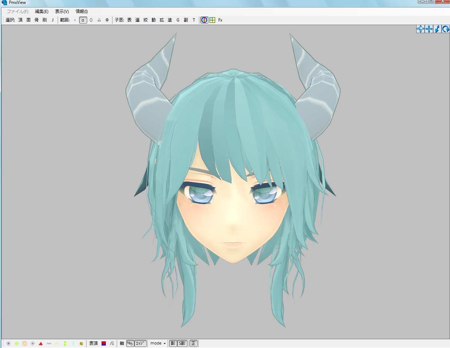Toggle the 軸 axis display

click(122, 343)
